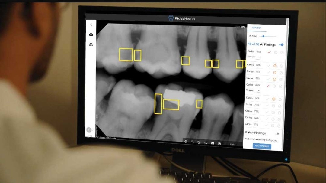Open the patients list people icon

click(x=91, y=44)
